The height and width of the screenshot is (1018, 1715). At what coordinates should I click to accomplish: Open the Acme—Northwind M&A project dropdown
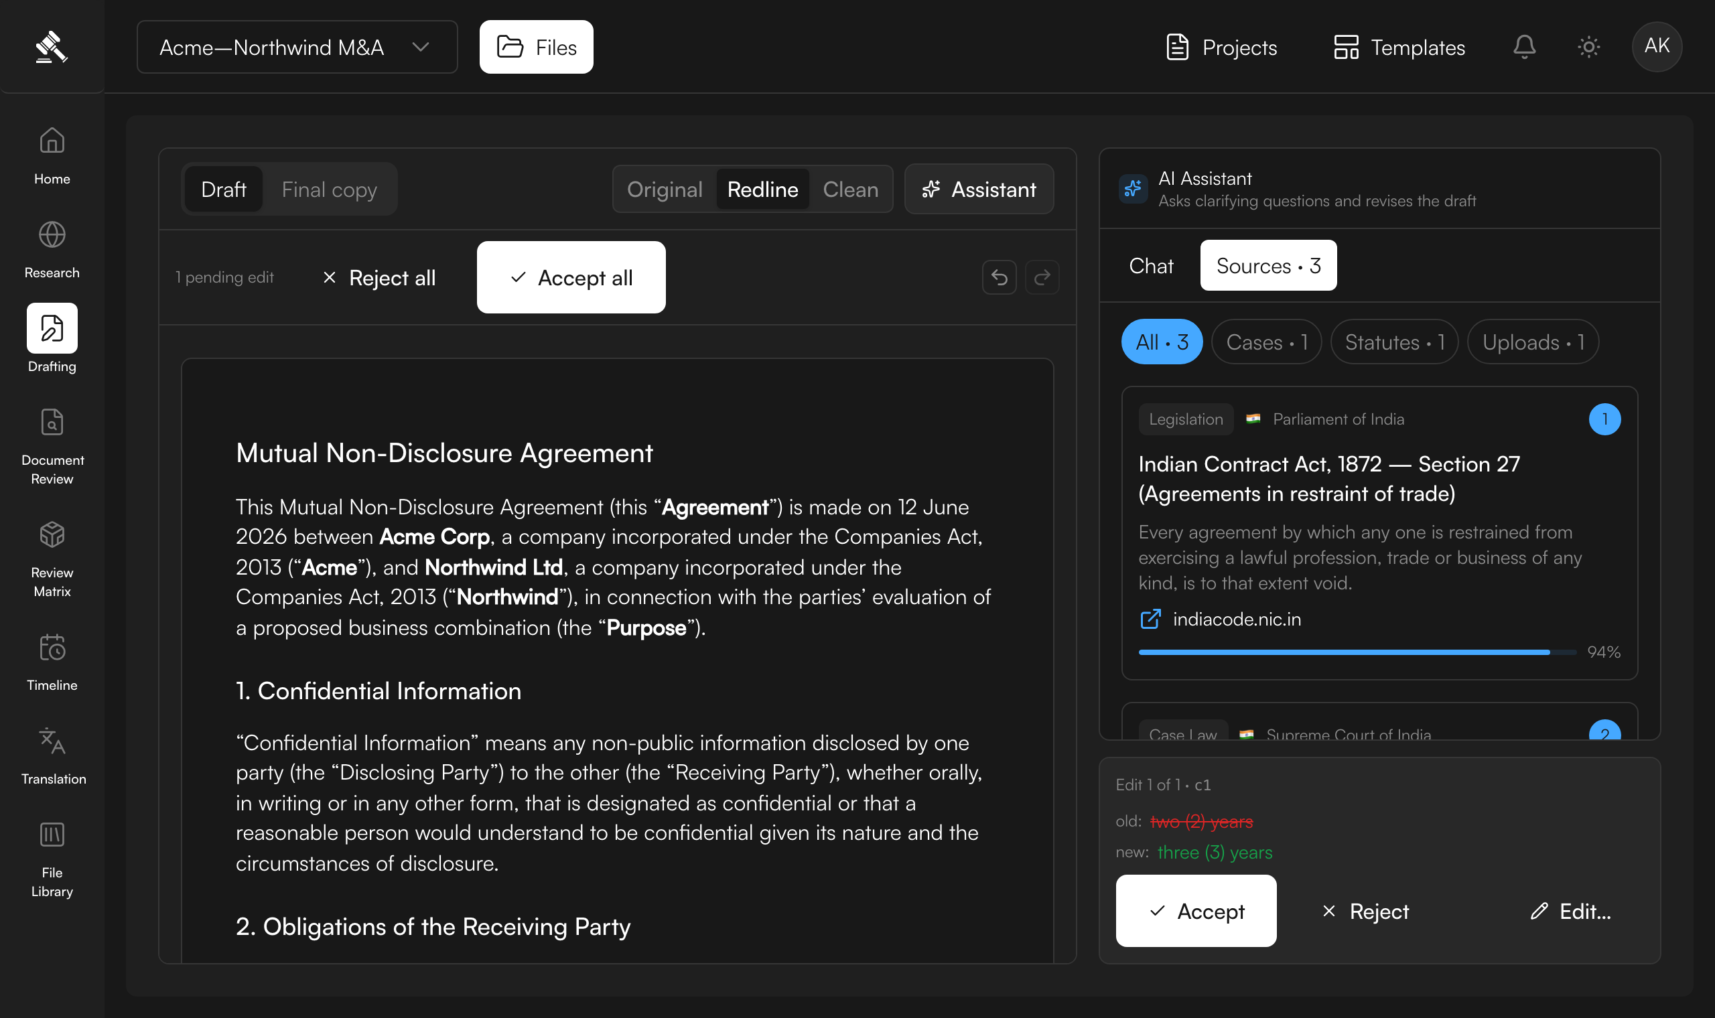297,47
